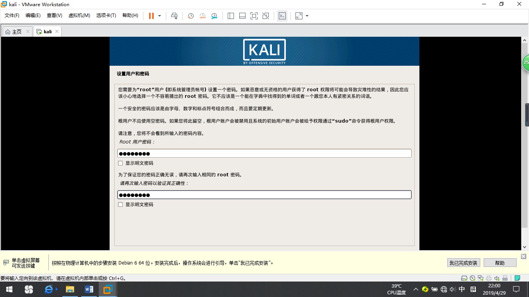This screenshot has width=529, height=297.
Task: Click the green floating accelerator ball
Action: coord(526,62)
